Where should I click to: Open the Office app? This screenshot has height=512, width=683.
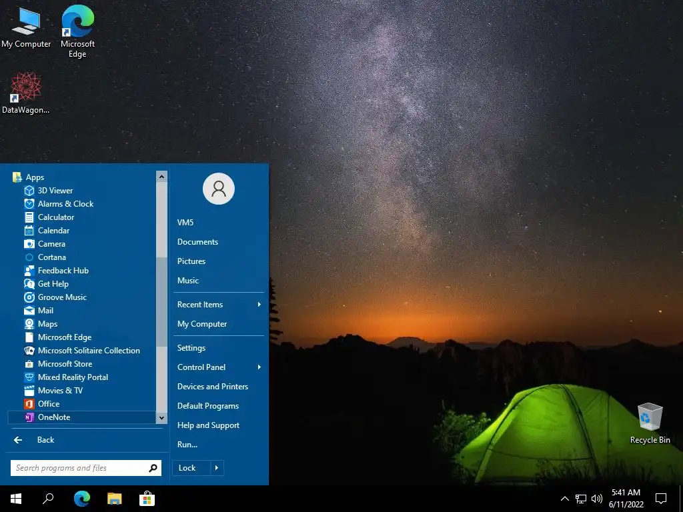82,403
